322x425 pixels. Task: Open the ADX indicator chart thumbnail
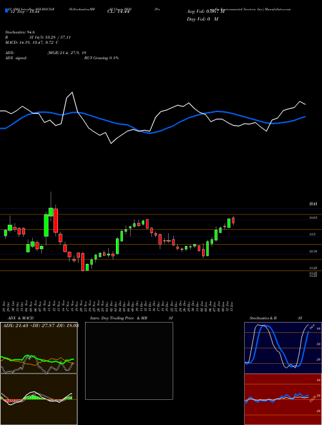point(39,348)
